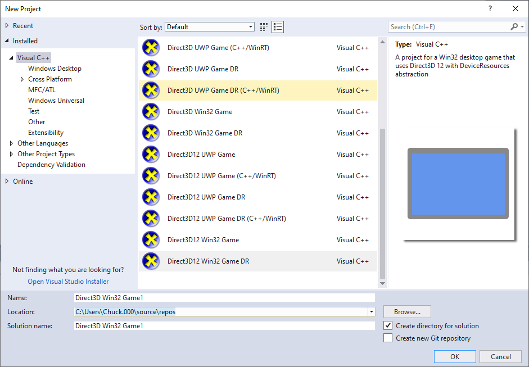
Task: Open Visual Studio Installer link
Action: point(68,282)
